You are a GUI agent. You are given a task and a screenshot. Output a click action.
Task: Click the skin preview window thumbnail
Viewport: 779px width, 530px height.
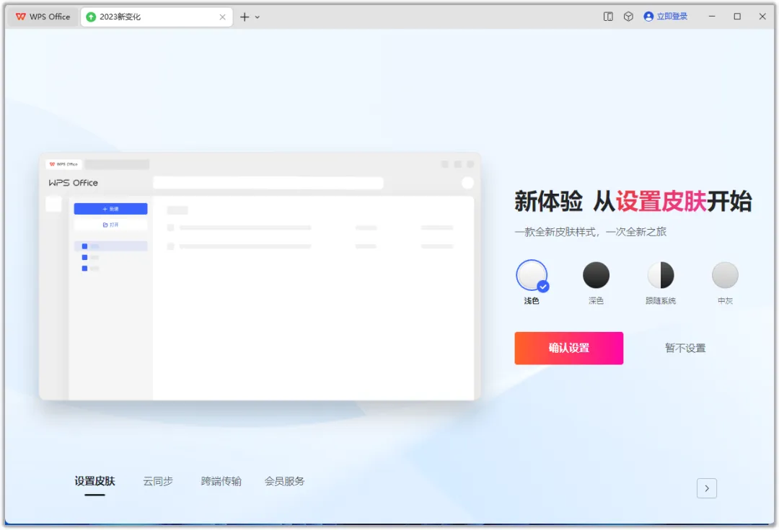pyautogui.click(x=260, y=277)
